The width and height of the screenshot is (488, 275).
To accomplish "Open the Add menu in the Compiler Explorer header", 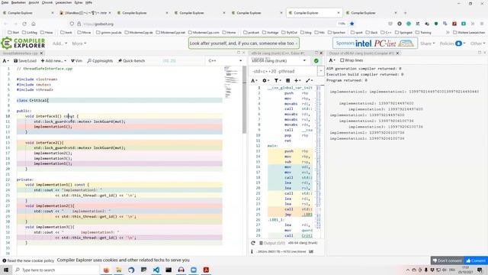I will [x=59, y=44].
